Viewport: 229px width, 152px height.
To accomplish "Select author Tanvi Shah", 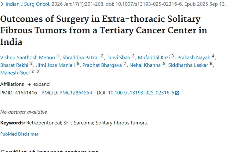I will pos(118,58).
